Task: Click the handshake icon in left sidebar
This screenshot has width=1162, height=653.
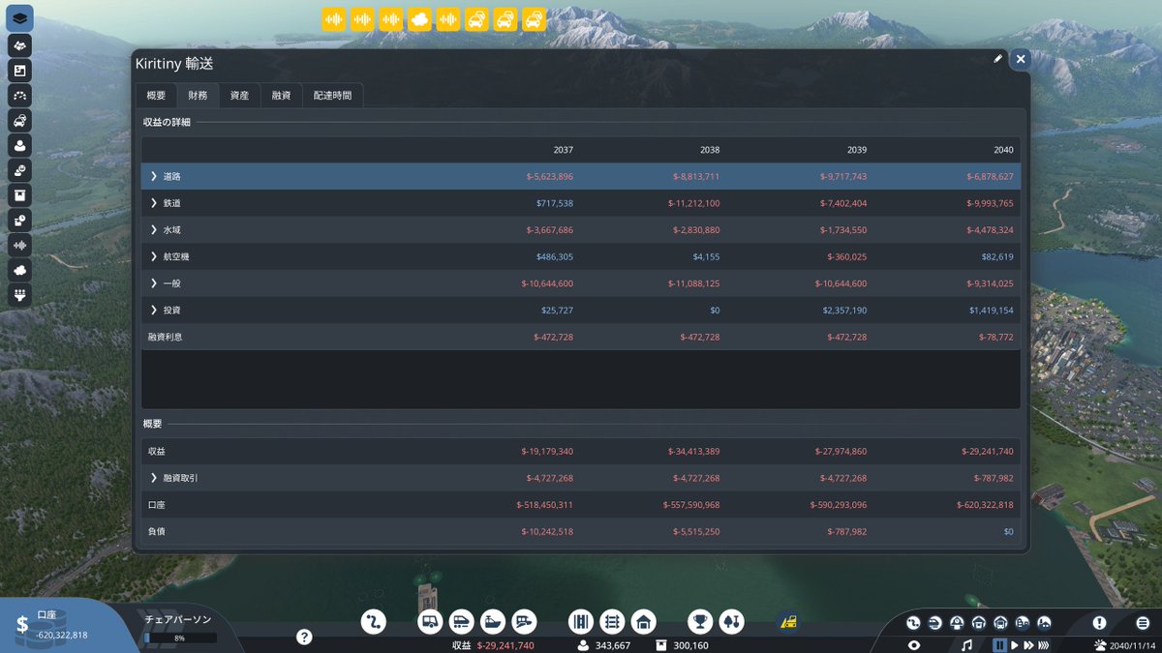Action: coord(19,45)
